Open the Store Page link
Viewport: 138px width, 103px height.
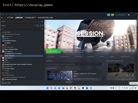(51, 57)
